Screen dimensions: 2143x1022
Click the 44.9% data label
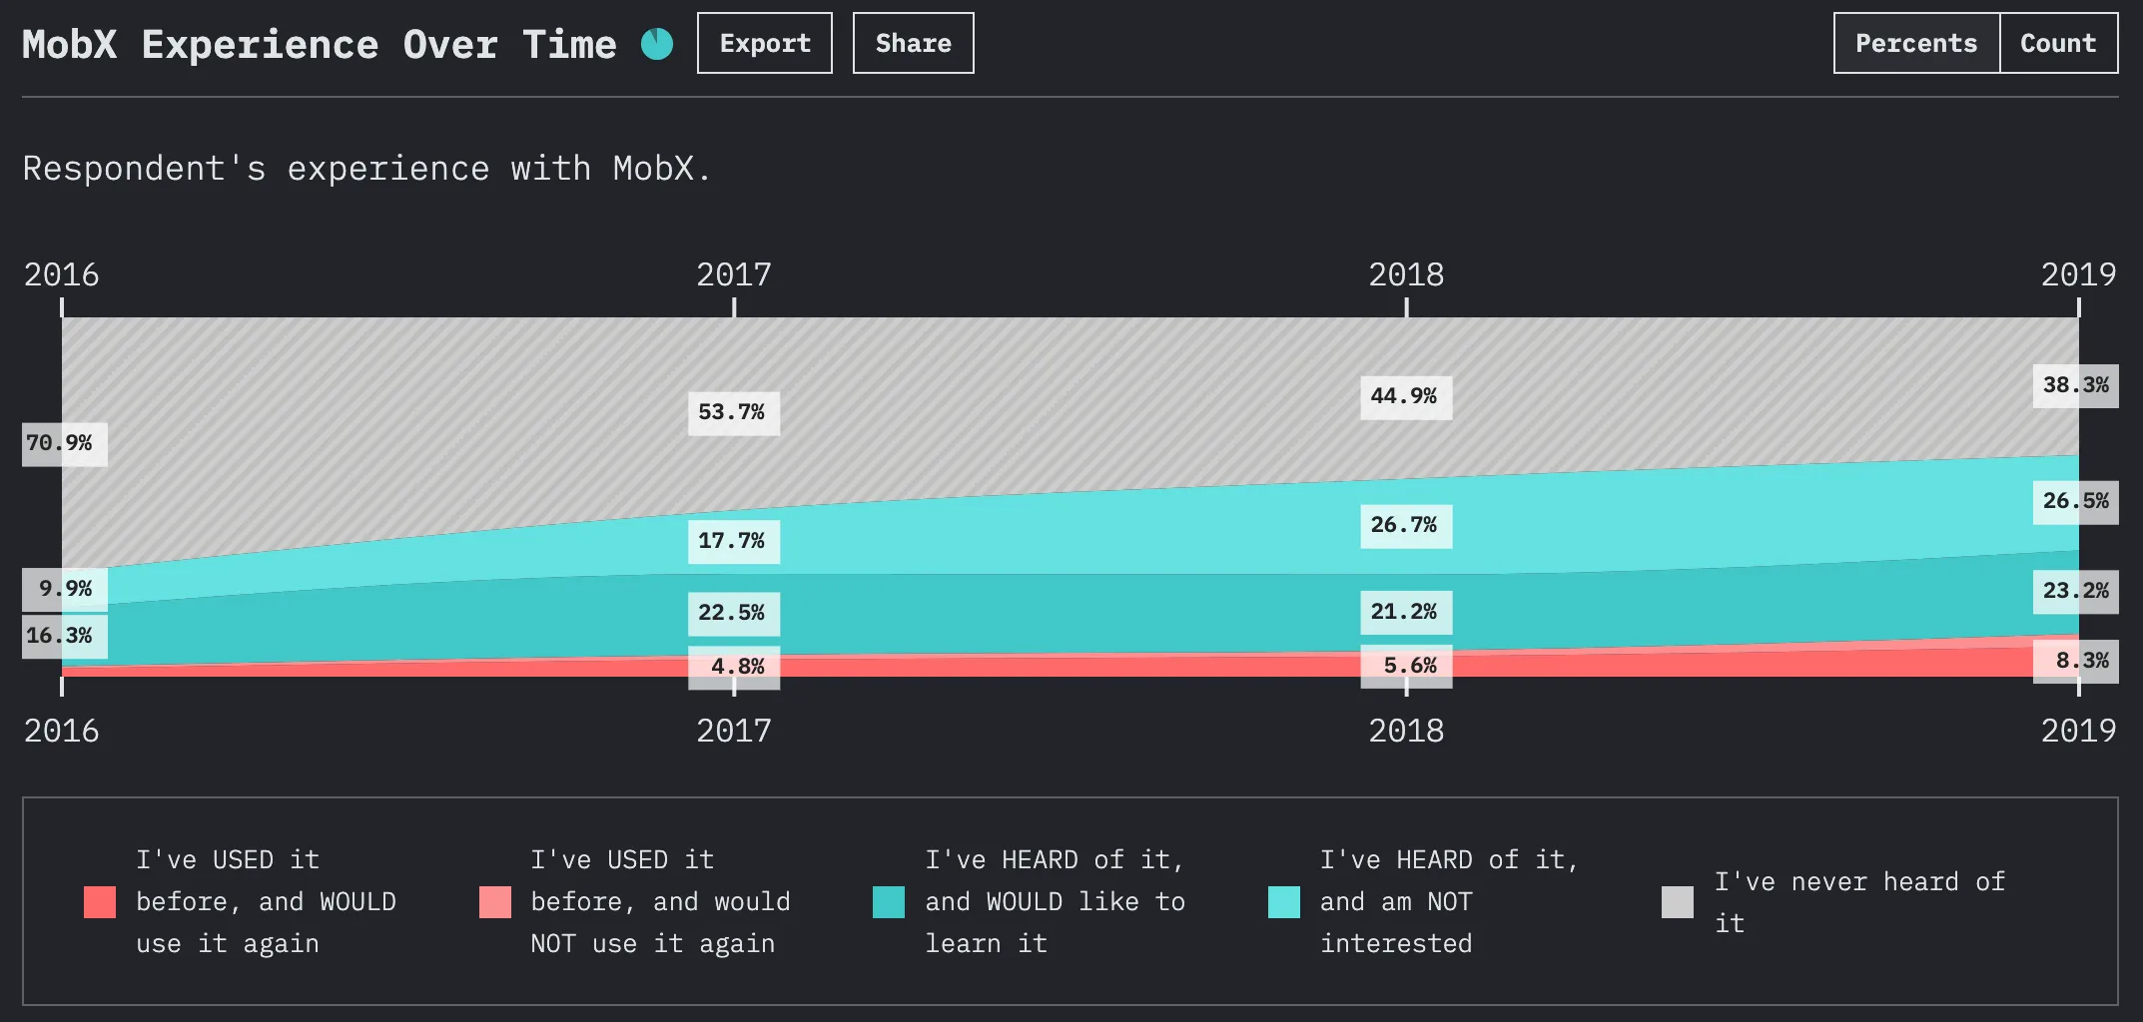click(x=1406, y=397)
